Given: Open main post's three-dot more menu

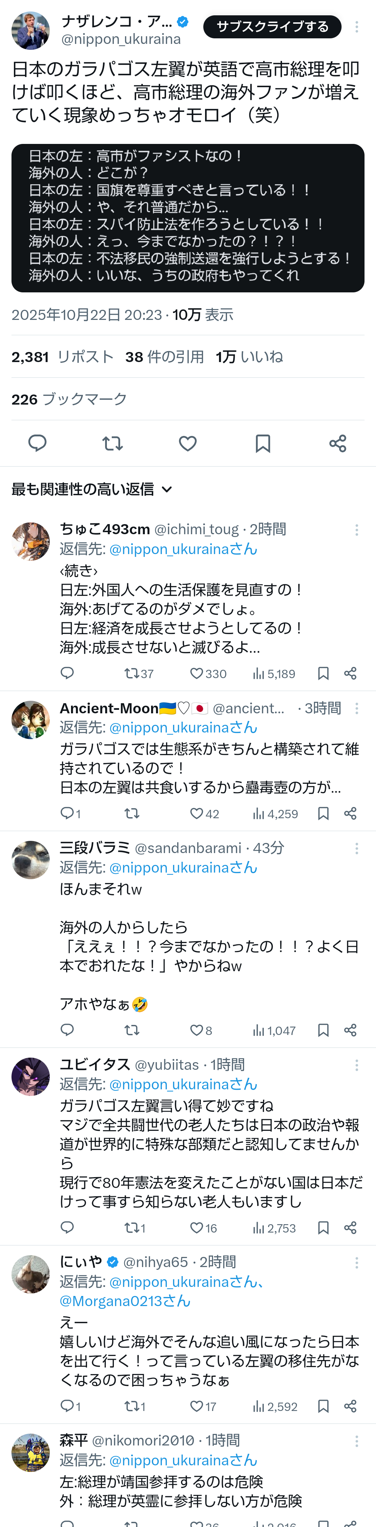Looking at the screenshot, I should coord(357,27).
